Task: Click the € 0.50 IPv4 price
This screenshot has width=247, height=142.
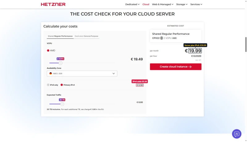Action: [140, 85]
